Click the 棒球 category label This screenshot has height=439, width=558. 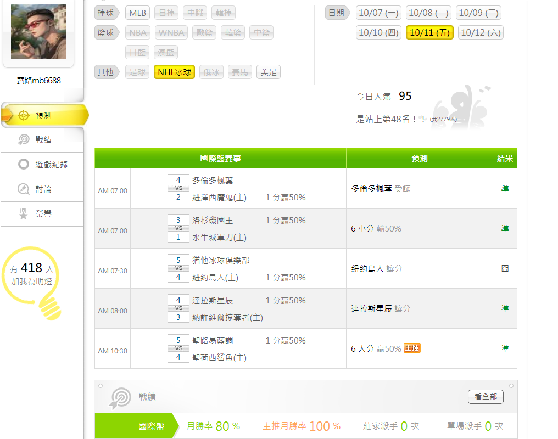[107, 13]
